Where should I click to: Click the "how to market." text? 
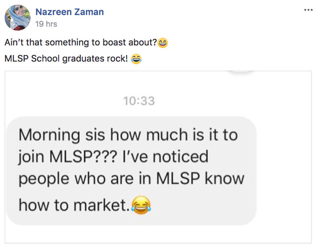click(74, 205)
